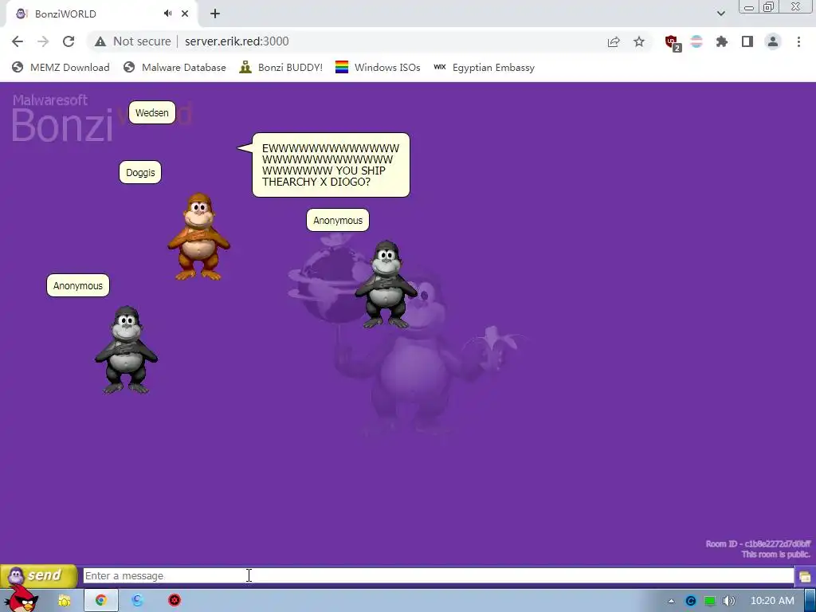
Task: Focus the Enter a message field
Action: (438, 575)
